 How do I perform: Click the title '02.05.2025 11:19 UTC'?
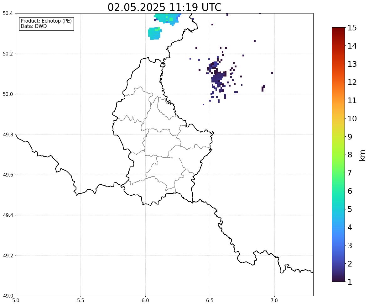164,7
